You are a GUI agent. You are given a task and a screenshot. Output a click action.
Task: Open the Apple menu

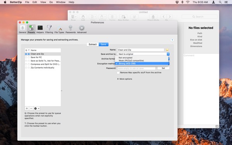coord(5,2)
